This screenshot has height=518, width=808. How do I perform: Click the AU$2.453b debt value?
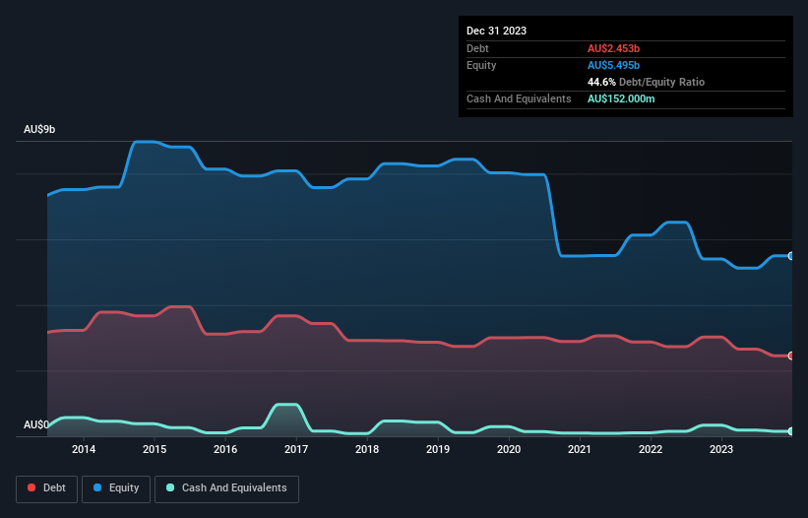point(613,48)
